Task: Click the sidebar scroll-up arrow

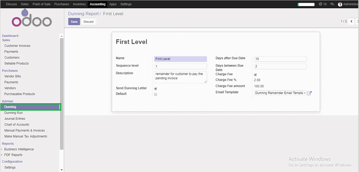Action: (x=62, y=36)
